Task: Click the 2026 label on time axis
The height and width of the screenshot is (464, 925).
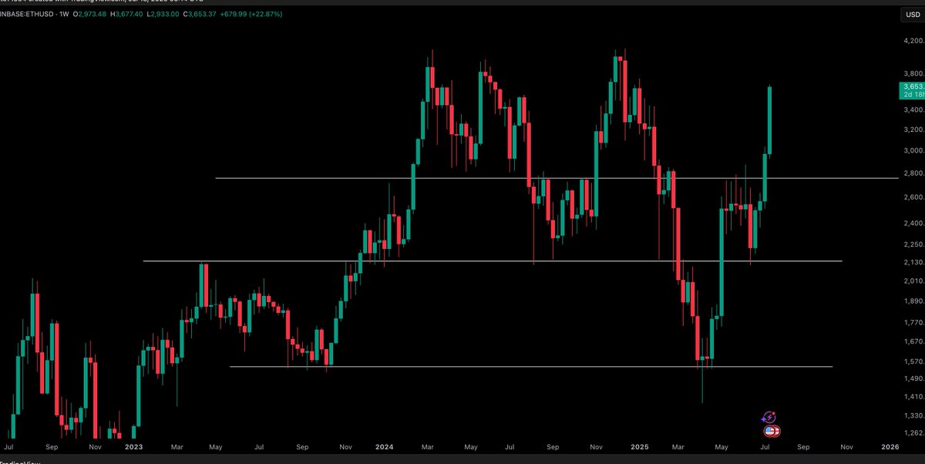Action: (x=889, y=447)
